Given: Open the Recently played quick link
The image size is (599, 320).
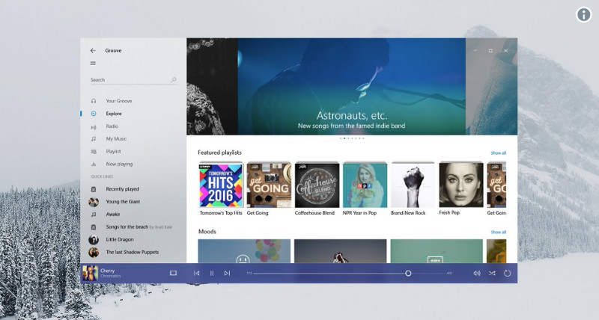Looking at the screenshot, I should [123, 189].
